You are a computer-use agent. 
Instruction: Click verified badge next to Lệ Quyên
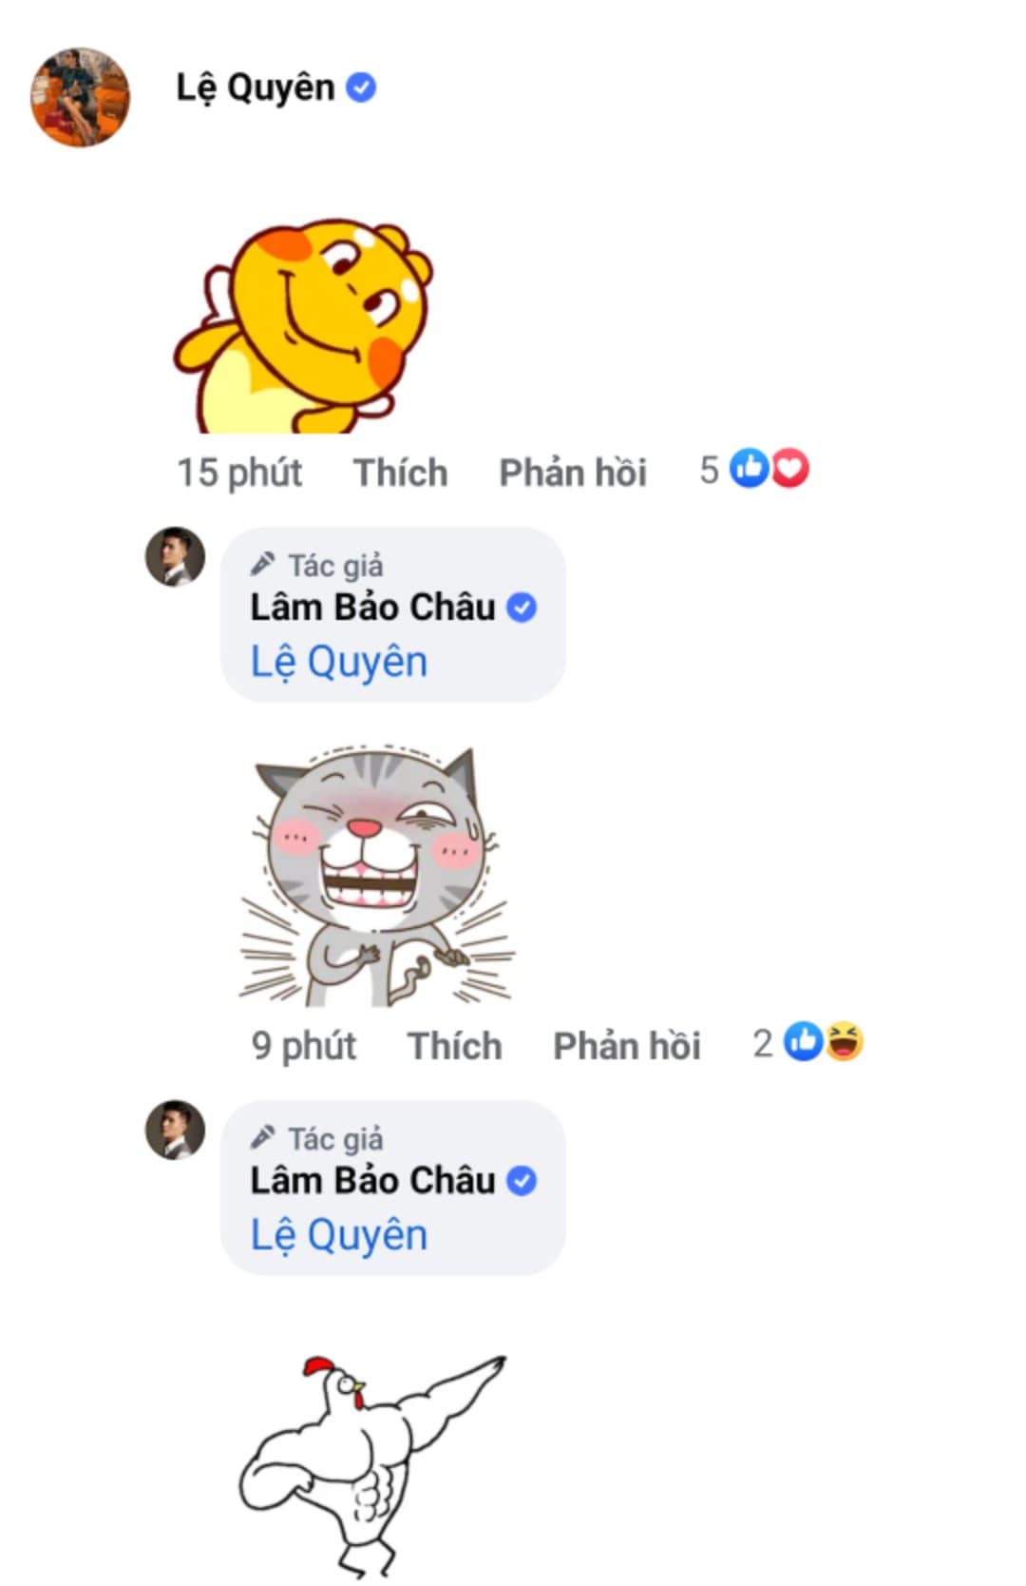coord(361,87)
